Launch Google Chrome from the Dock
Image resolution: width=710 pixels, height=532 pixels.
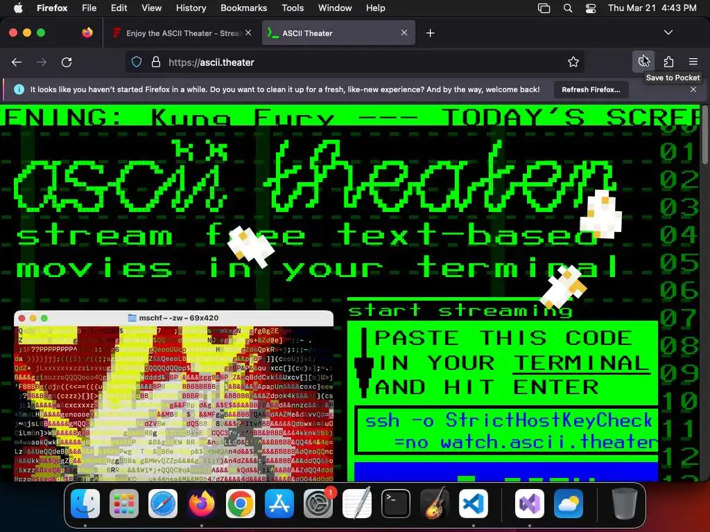point(241,504)
